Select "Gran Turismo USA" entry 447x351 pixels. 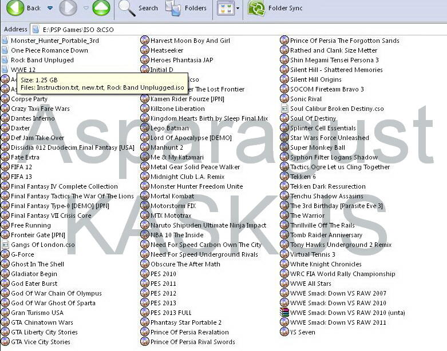click(x=33, y=313)
